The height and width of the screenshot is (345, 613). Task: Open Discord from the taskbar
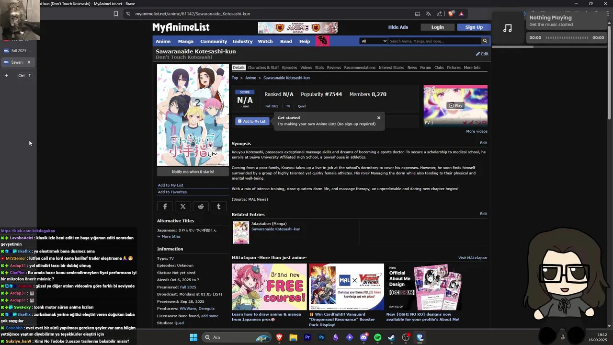[363, 337]
